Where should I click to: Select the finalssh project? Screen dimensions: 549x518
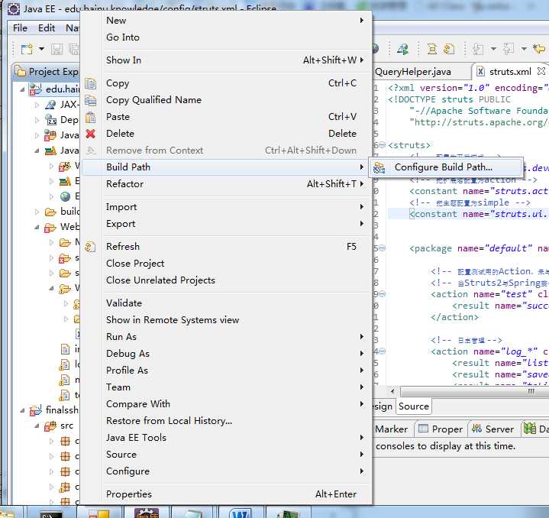pyautogui.click(x=62, y=410)
